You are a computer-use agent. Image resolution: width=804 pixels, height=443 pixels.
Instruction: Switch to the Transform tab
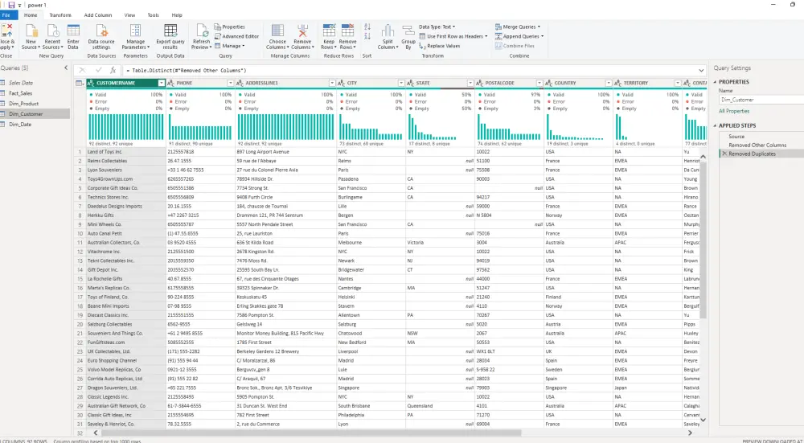pyautogui.click(x=60, y=15)
